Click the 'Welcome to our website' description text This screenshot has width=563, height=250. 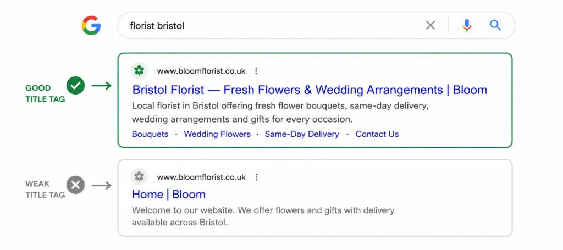pyautogui.click(x=263, y=216)
